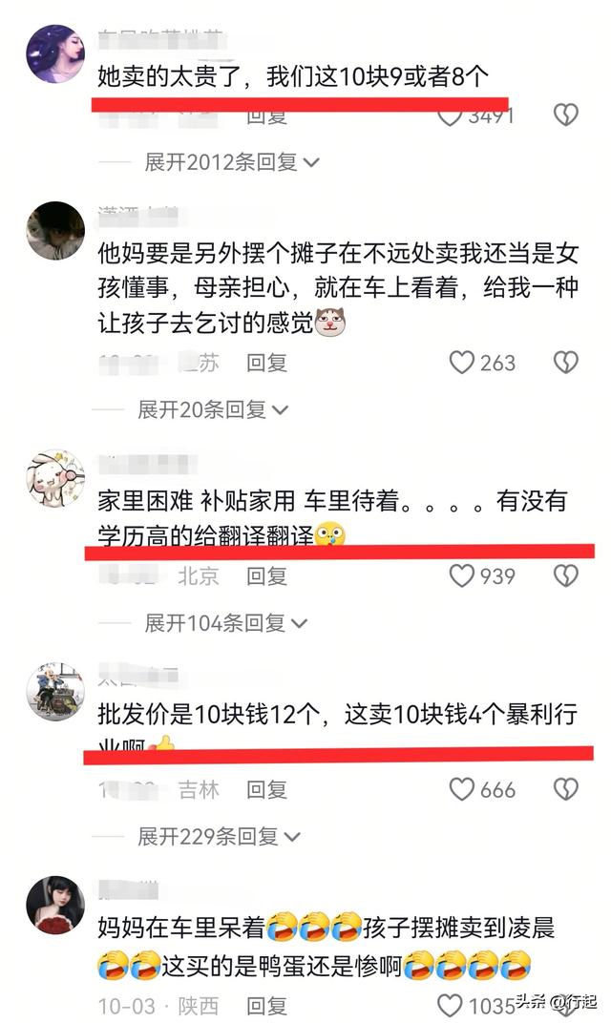
Task: Expand 展开104条回复 replies
Action: click(225, 623)
